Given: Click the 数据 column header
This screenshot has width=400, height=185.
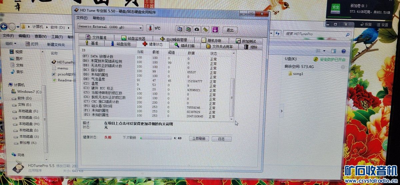Looking at the screenshot, I should click(191, 53).
